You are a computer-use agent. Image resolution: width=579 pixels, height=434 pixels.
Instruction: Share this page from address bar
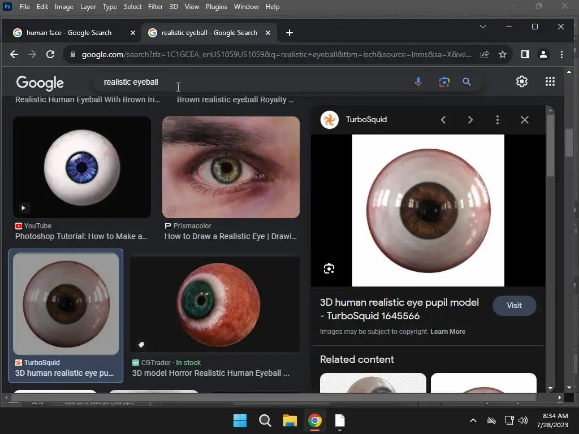pyautogui.click(x=485, y=55)
